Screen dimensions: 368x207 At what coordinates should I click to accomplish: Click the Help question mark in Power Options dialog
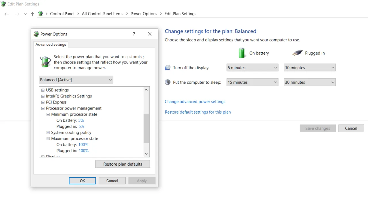(134, 34)
